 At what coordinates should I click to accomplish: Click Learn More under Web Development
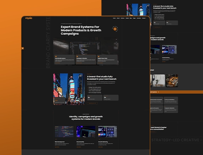coord(57,147)
